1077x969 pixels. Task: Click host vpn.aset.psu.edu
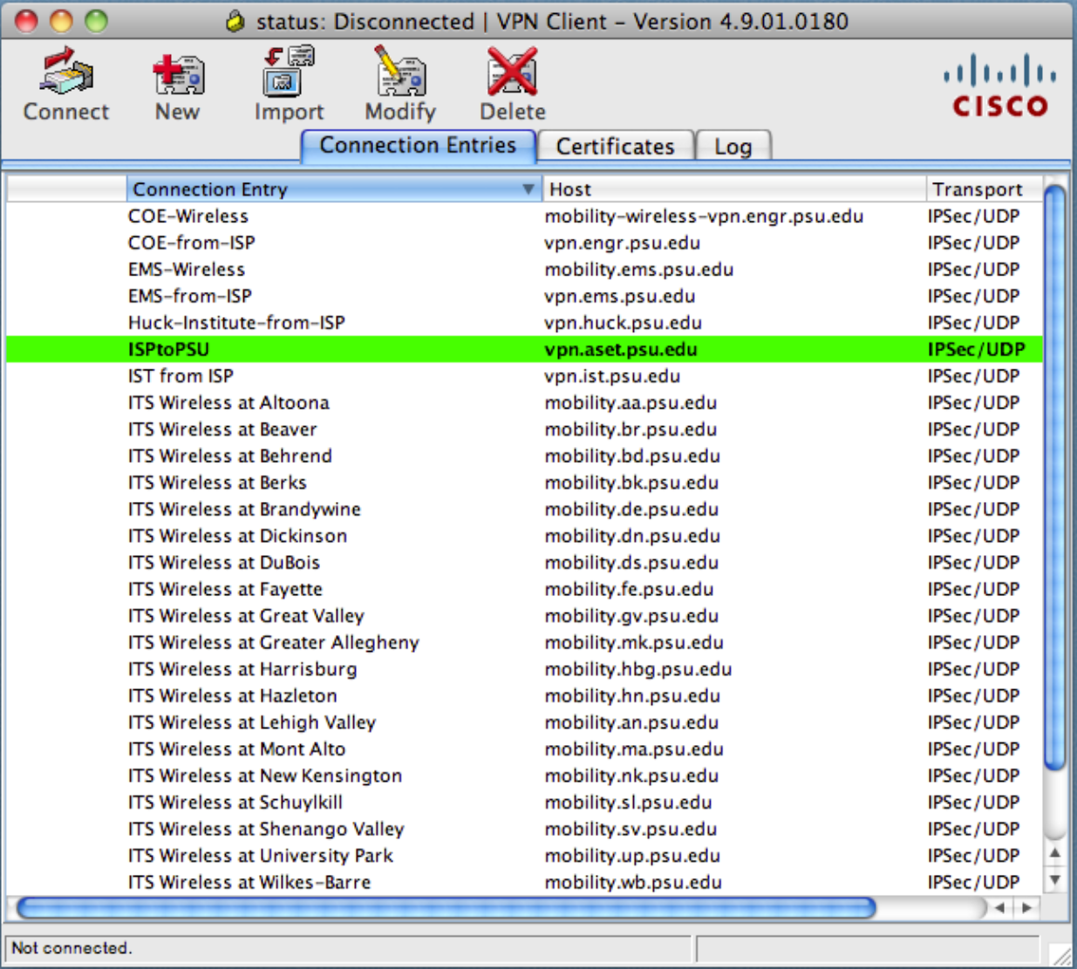click(x=621, y=349)
